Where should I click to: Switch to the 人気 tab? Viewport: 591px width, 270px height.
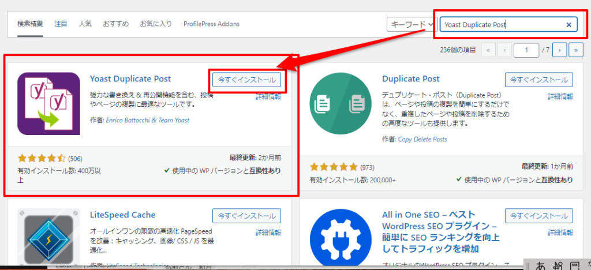(x=85, y=24)
